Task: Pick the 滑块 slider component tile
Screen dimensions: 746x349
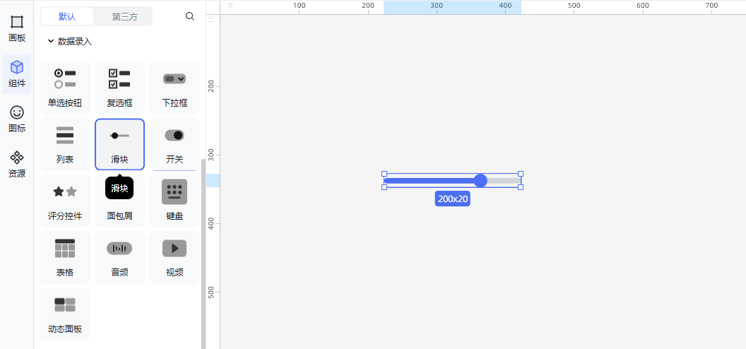Action: pos(119,144)
